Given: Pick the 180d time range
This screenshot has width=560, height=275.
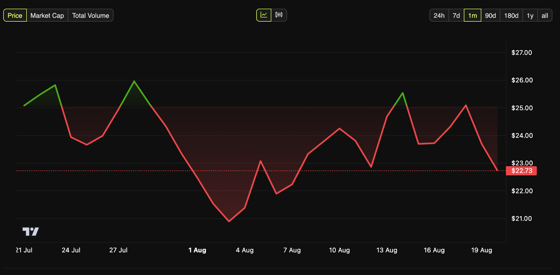Looking at the screenshot, I should click(511, 15).
